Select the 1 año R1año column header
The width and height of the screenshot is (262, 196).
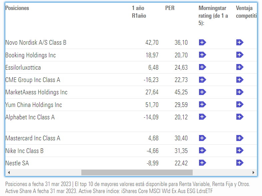pyautogui.click(x=139, y=12)
